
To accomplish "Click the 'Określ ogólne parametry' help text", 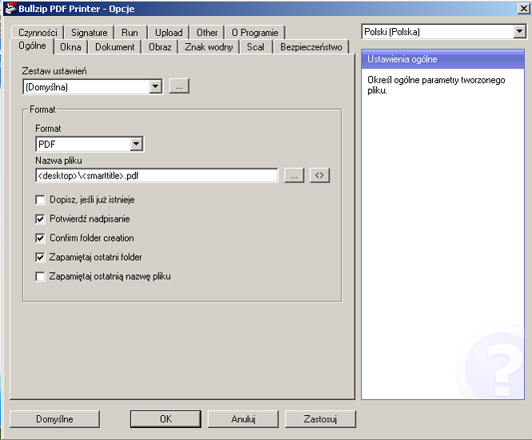I will [x=436, y=85].
